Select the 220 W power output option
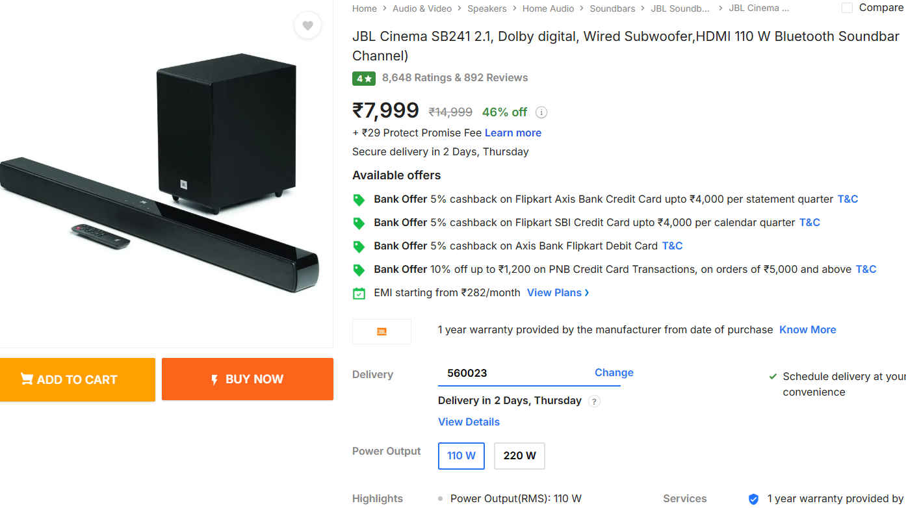 (519, 456)
